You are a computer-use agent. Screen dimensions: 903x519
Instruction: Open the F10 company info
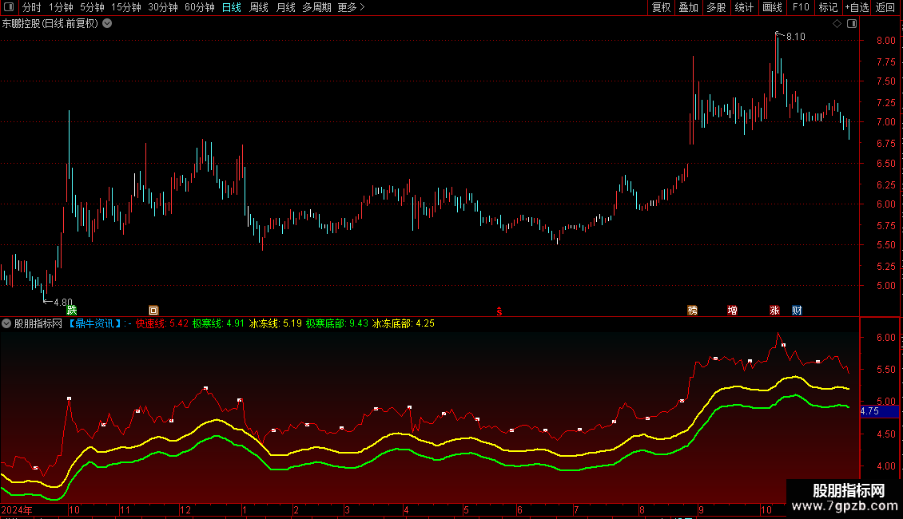pos(801,7)
